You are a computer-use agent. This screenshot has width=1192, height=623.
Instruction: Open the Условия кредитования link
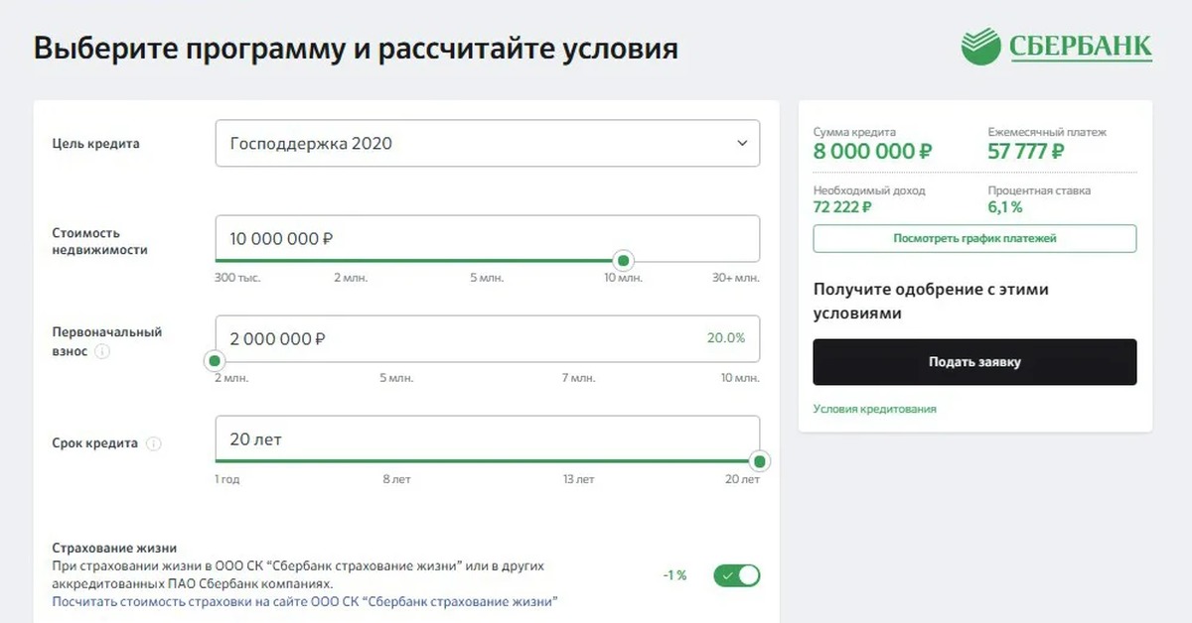(874, 409)
